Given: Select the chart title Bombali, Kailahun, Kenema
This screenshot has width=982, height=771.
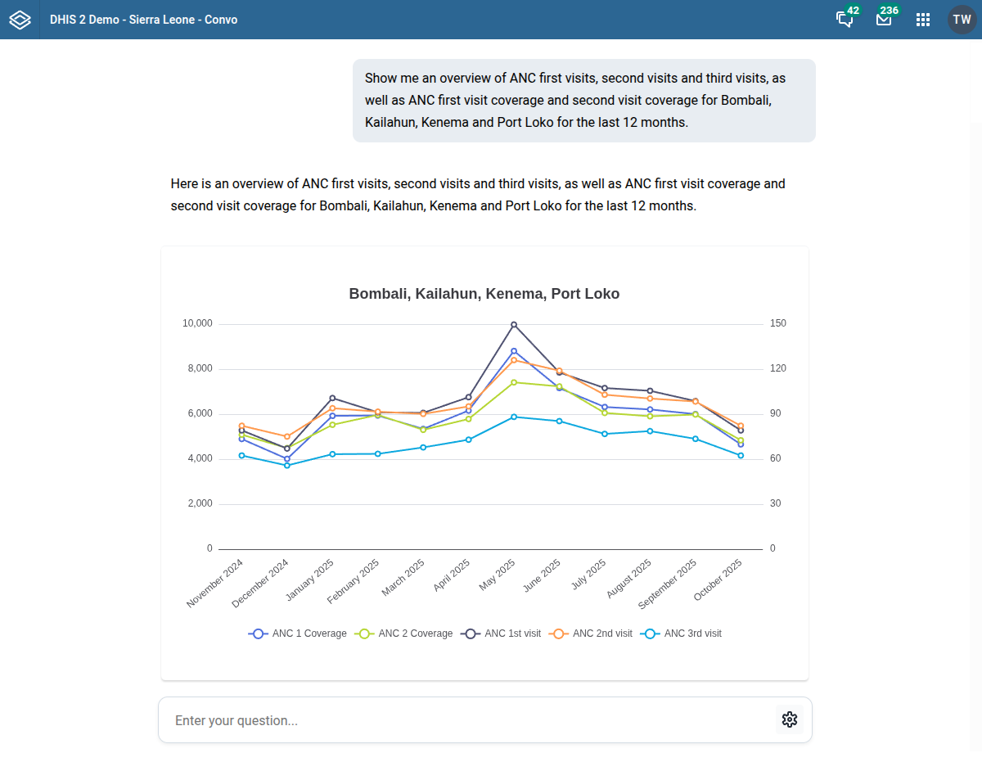Looking at the screenshot, I should click(484, 293).
